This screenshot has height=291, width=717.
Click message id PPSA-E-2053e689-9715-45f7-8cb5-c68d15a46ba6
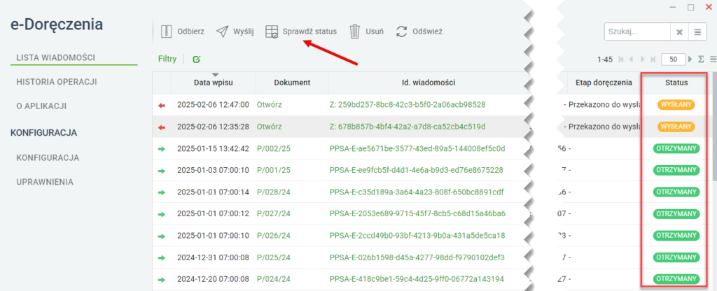click(x=417, y=214)
